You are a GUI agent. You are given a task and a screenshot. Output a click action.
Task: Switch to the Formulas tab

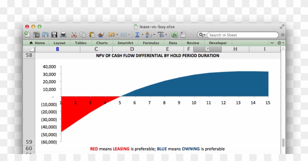tap(151, 43)
